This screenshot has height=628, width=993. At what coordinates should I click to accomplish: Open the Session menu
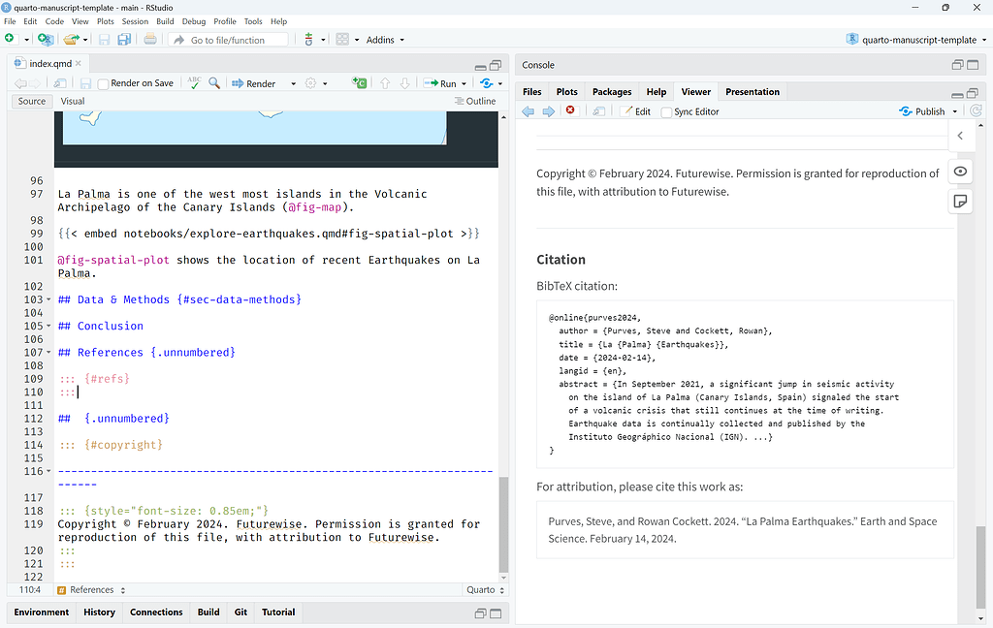point(135,21)
